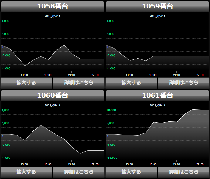Click 拡大する under machine 1059

(131, 83)
